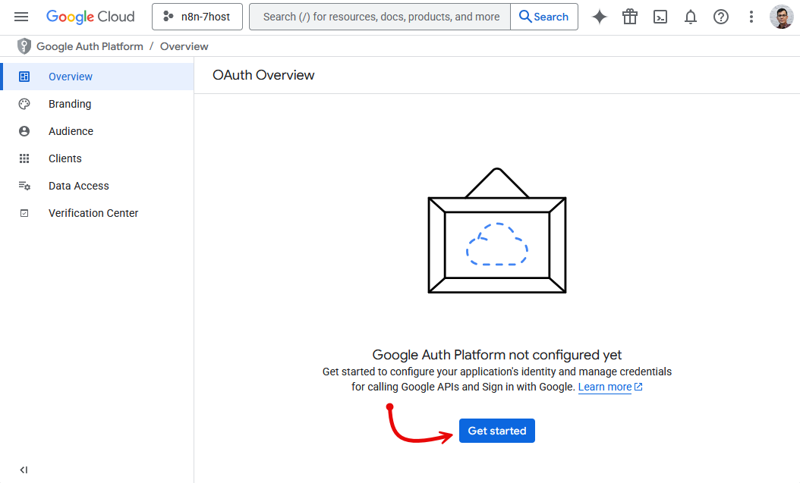Viewport: 800px width, 483px height.
Task: Focus the resource search field
Action: (380, 17)
